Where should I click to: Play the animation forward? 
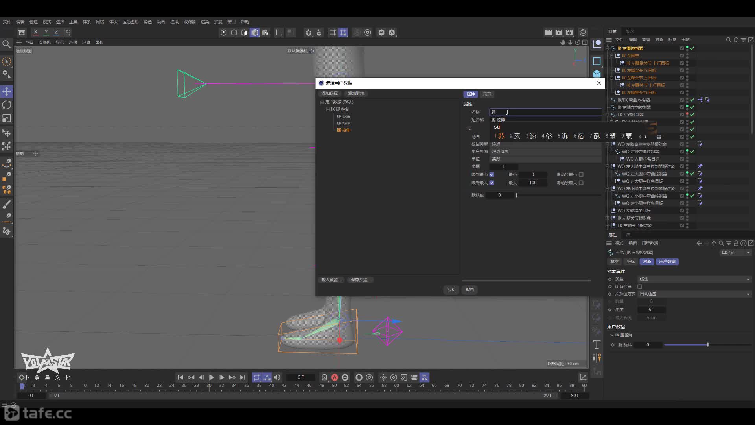pyautogui.click(x=211, y=377)
